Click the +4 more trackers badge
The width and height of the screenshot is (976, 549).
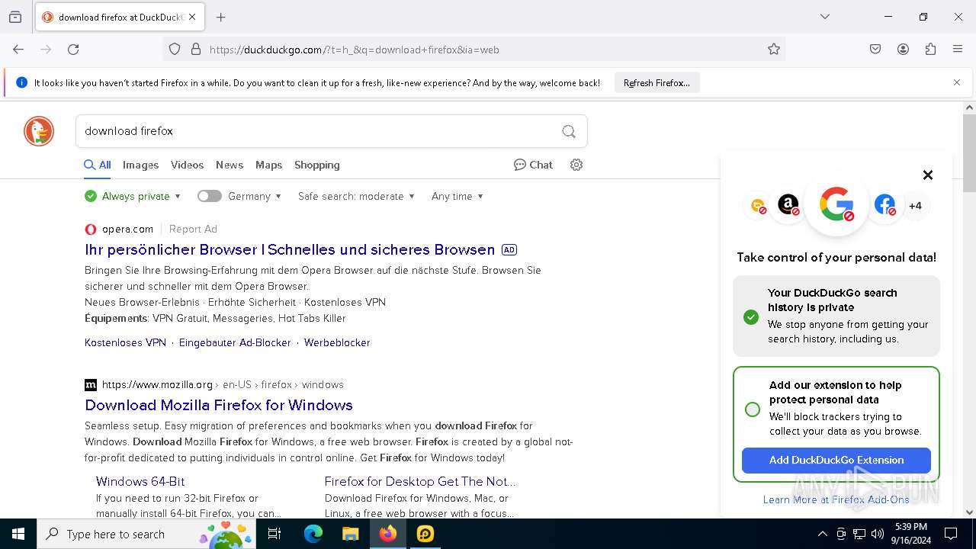pos(915,205)
